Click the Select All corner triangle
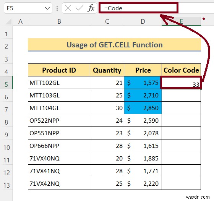 pyautogui.click(x=8, y=21)
